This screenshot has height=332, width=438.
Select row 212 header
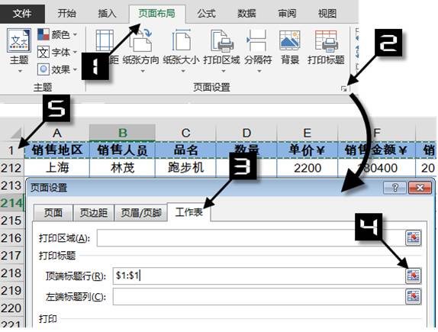(11, 168)
